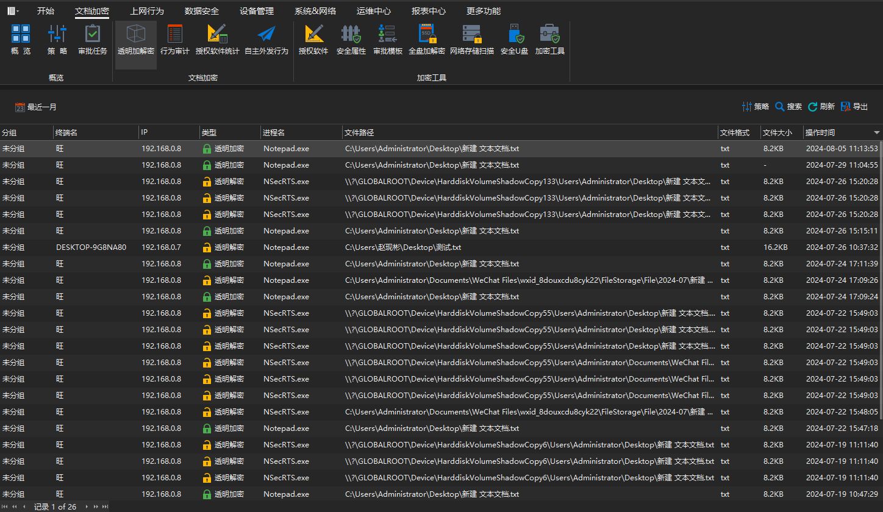Click yellow lock icon in 2024-07-26 10:37:32 row

(x=207, y=247)
